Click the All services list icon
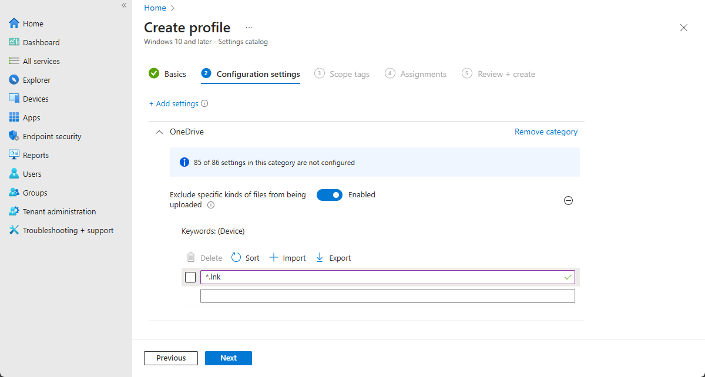This screenshot has width=705, height=377. click(x=14, y=61)
